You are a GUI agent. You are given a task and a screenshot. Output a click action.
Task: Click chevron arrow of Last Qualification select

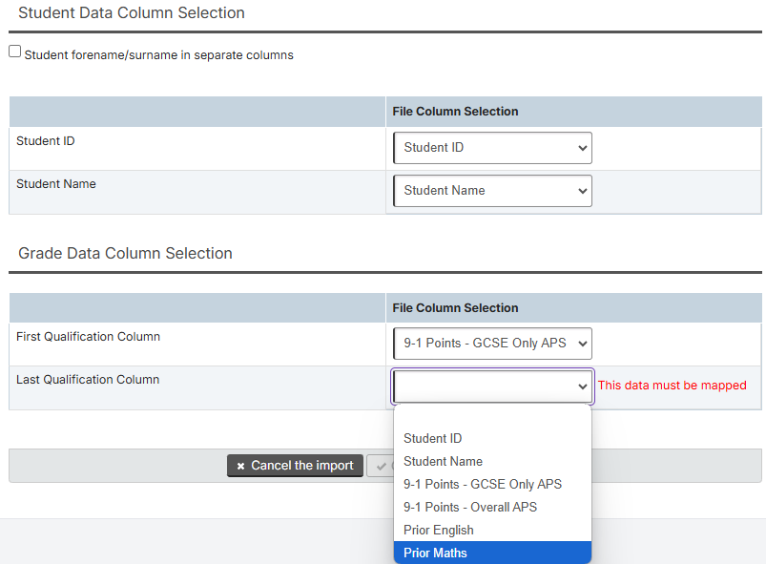tap(582, 386)
